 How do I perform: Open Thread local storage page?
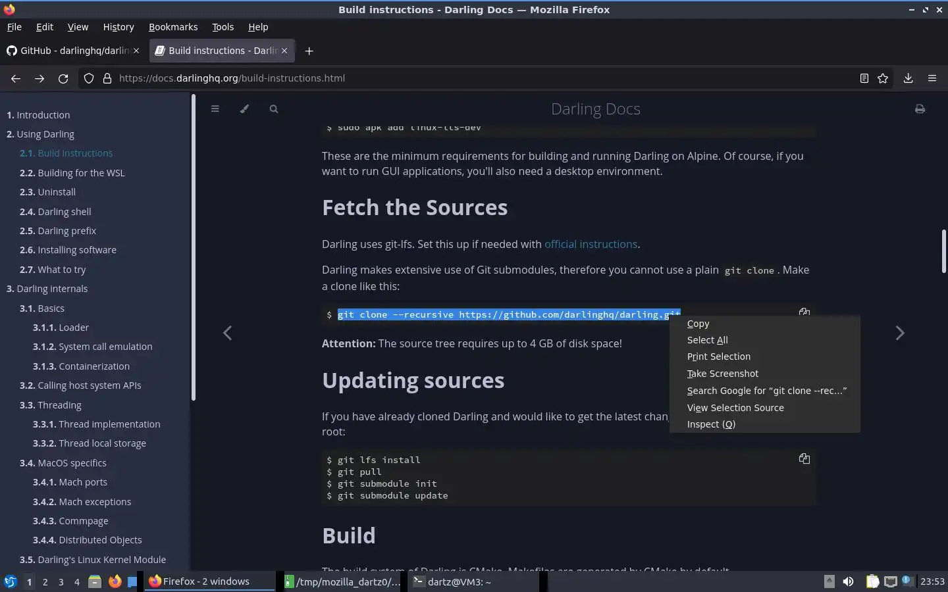(90, 443)
